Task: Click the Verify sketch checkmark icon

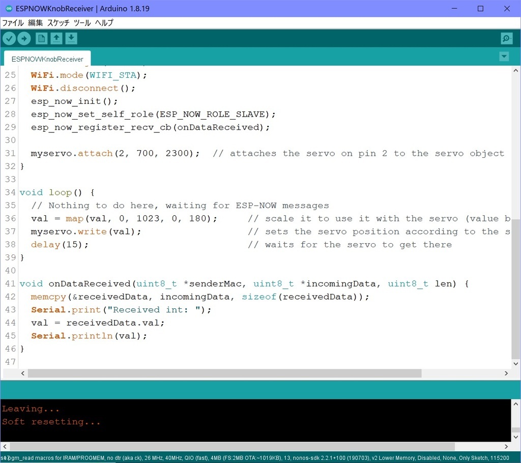Action: (9, 38)
